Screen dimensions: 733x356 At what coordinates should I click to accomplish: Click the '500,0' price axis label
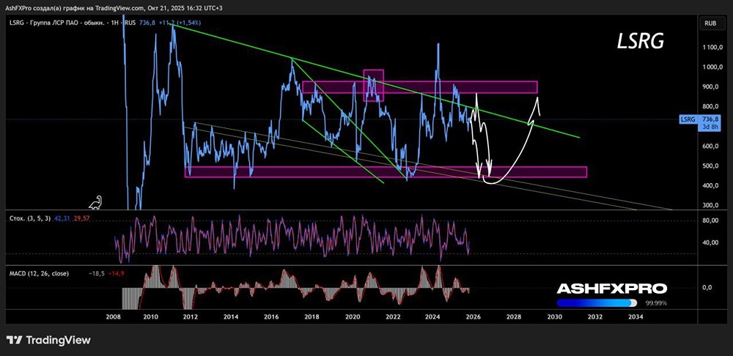710,166
